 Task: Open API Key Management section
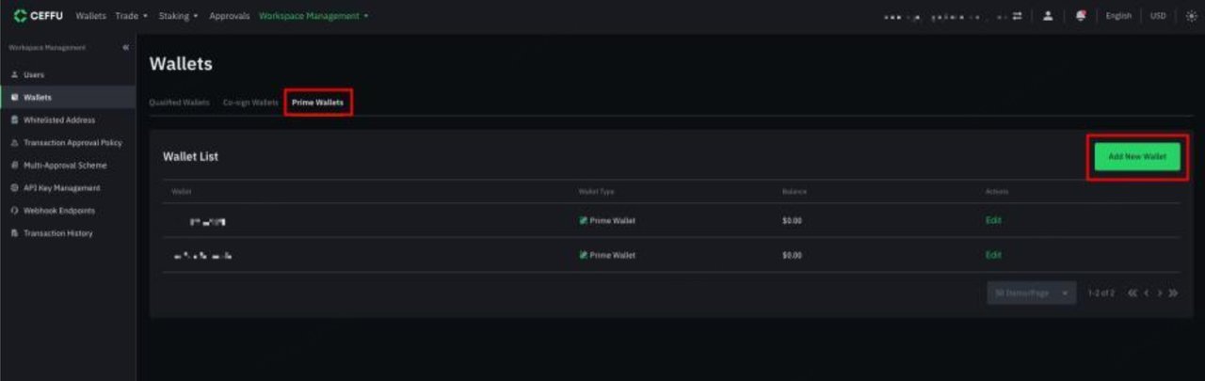(x=61, y=188)
